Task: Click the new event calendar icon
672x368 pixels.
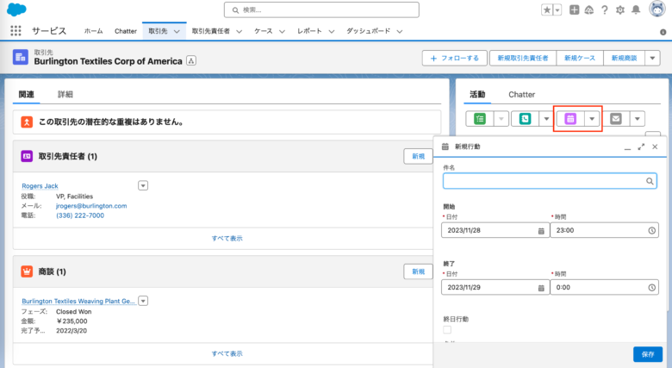Action: (x=570, y=119)
